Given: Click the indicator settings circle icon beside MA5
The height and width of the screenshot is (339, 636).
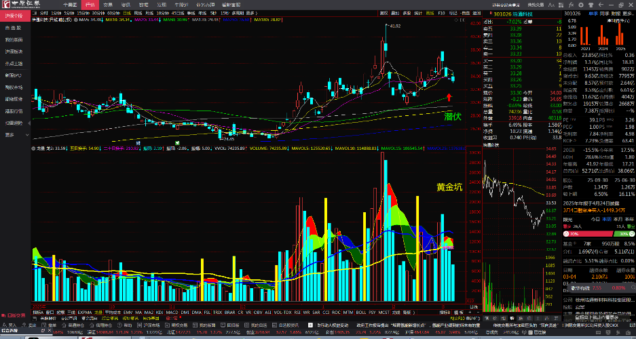Looking at the screenshot, I should coord(76,20).
